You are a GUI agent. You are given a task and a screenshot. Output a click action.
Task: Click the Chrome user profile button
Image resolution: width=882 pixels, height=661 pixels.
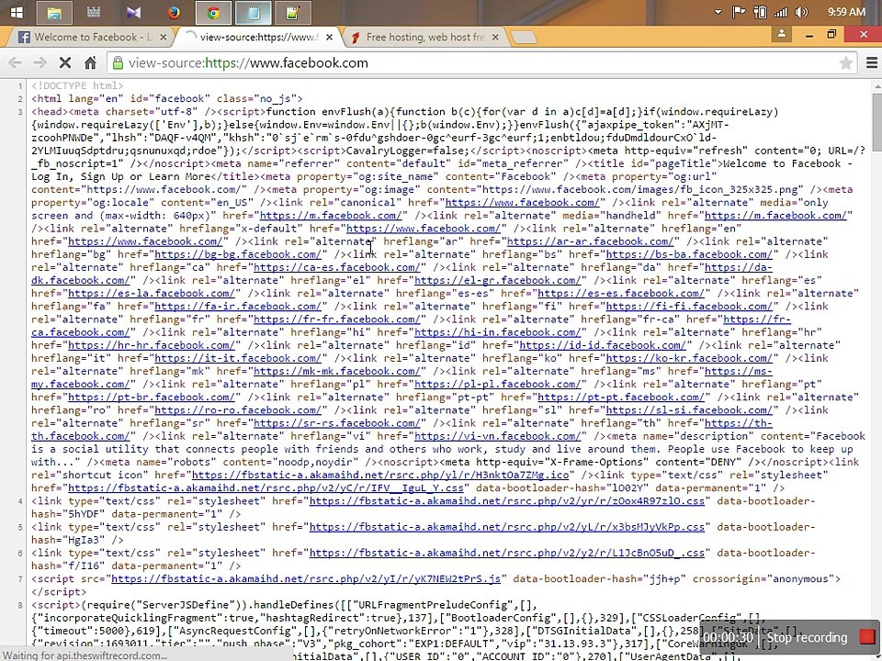point(781,34)
